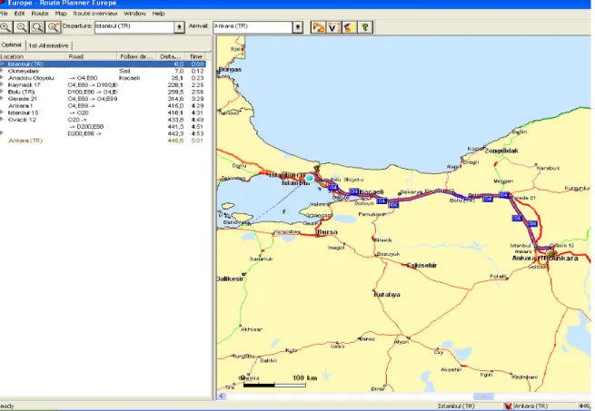
Task: Click the Follow direction column header
Action: pos(136,56)
